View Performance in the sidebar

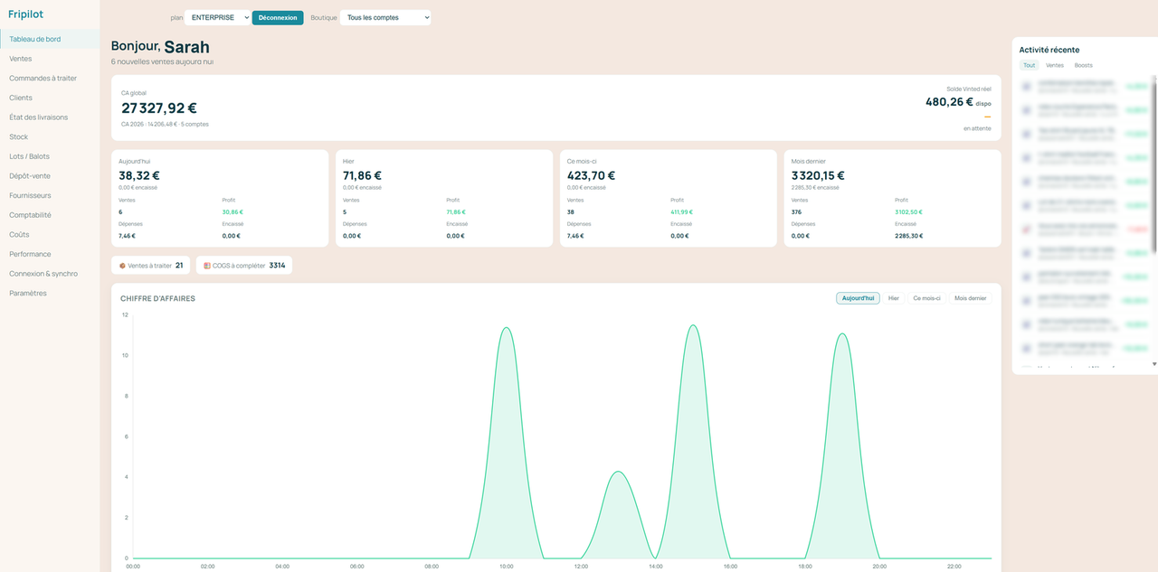50,254
